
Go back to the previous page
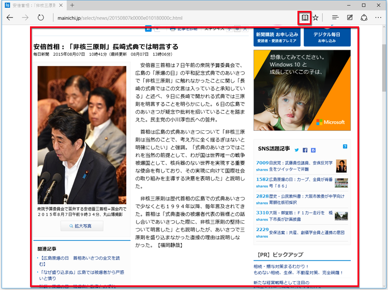coord(10,18)
